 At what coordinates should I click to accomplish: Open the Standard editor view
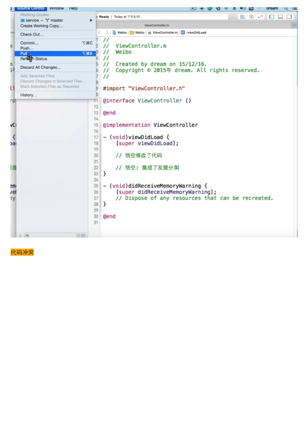coord(242,17)
